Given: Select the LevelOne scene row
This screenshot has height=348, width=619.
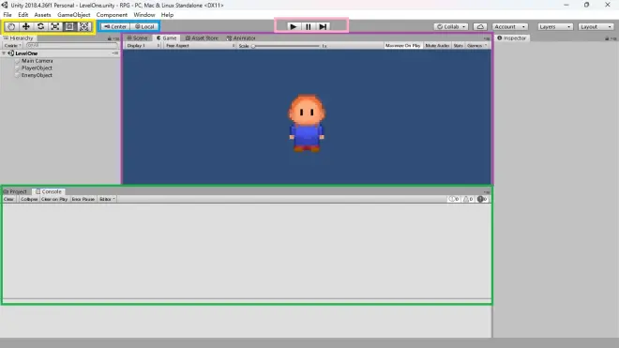Looking at the screenshot, I should point(60,53).
